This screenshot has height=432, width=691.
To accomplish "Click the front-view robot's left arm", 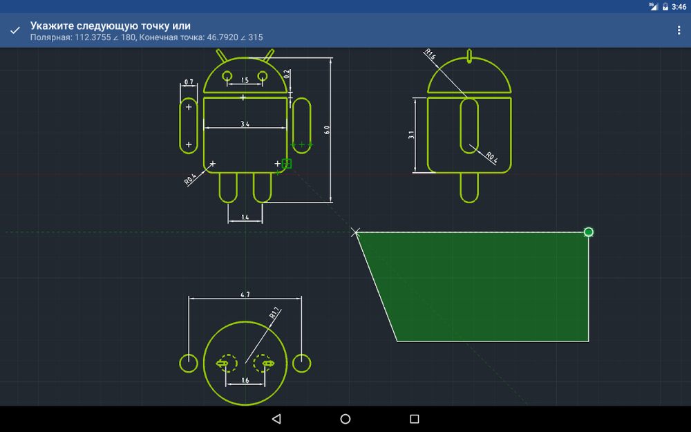I will [189, 125].
